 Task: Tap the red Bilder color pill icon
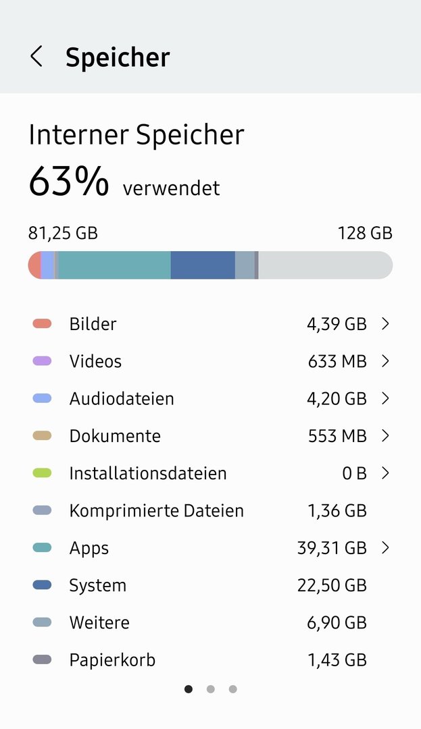tap(42, 323)
